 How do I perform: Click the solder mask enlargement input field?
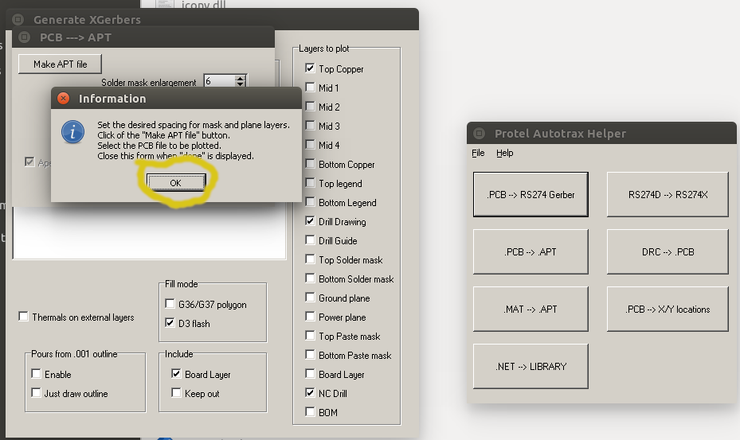[220, 81]
